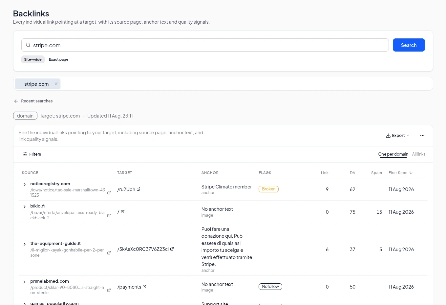Image resolution: width=446 pixels, height=305 pixels.
Task: Open the primelabmed.com domain link
Action: 50,281
